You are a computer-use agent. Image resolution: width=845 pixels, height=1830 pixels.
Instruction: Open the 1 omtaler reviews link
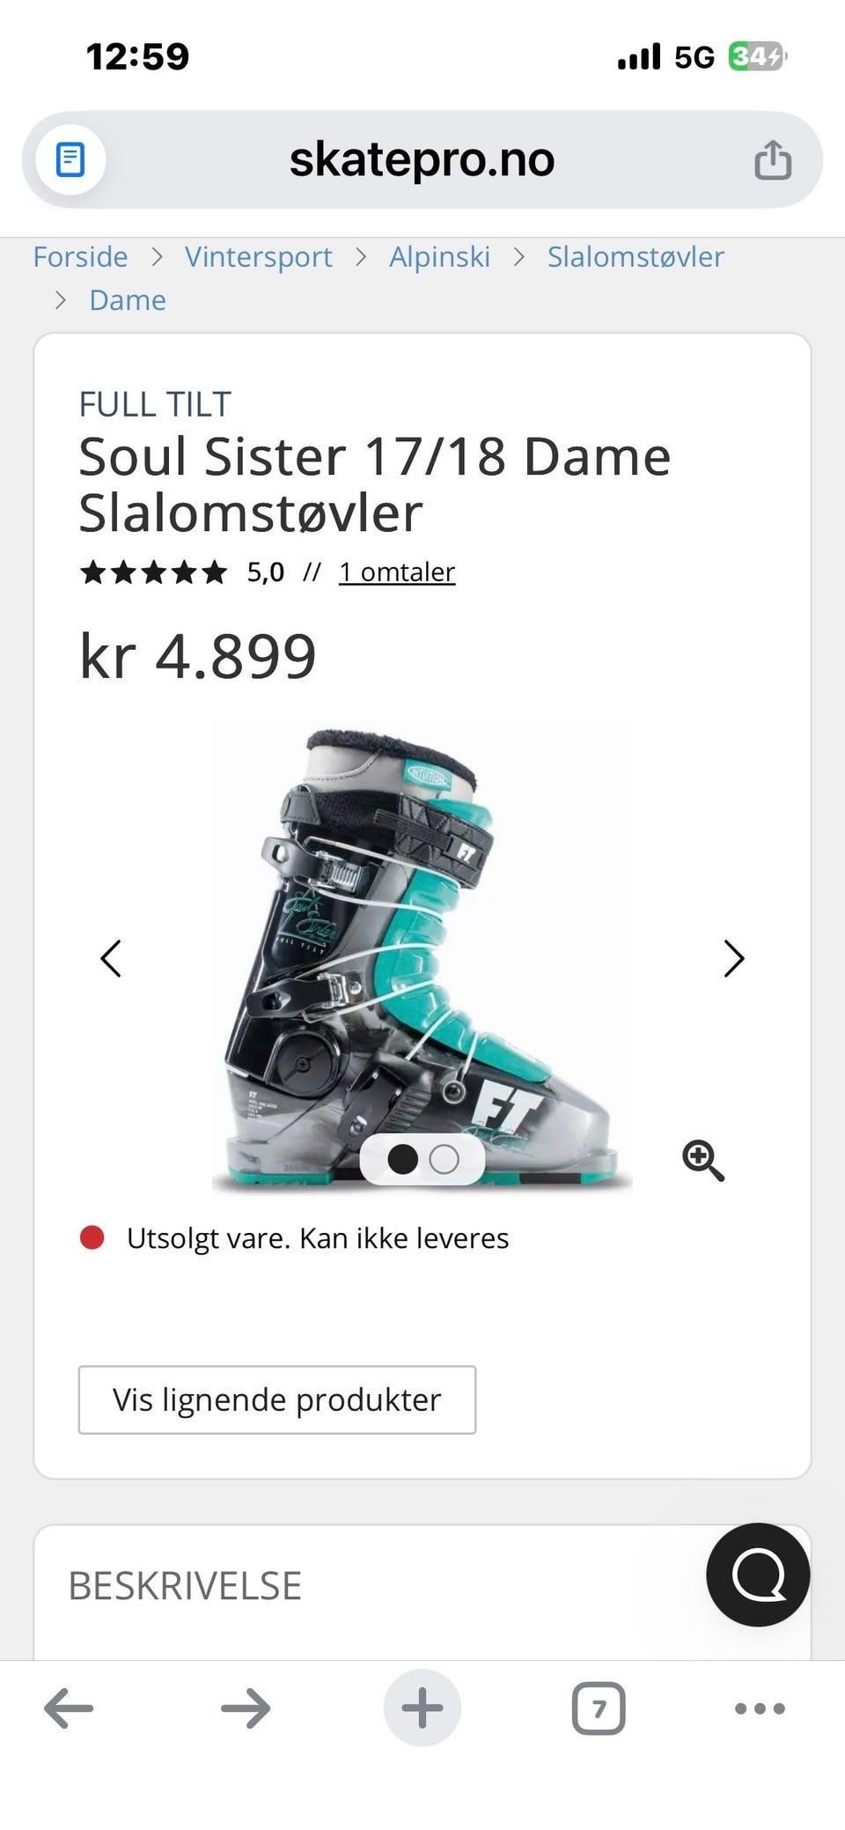pos(397,572)
